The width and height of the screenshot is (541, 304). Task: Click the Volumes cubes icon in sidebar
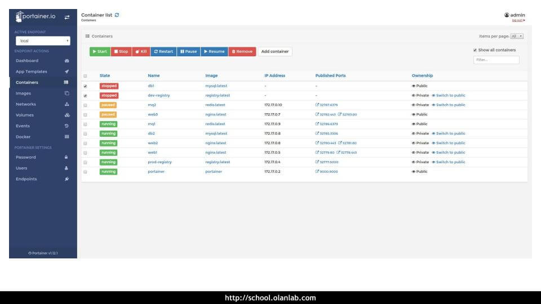66,115
